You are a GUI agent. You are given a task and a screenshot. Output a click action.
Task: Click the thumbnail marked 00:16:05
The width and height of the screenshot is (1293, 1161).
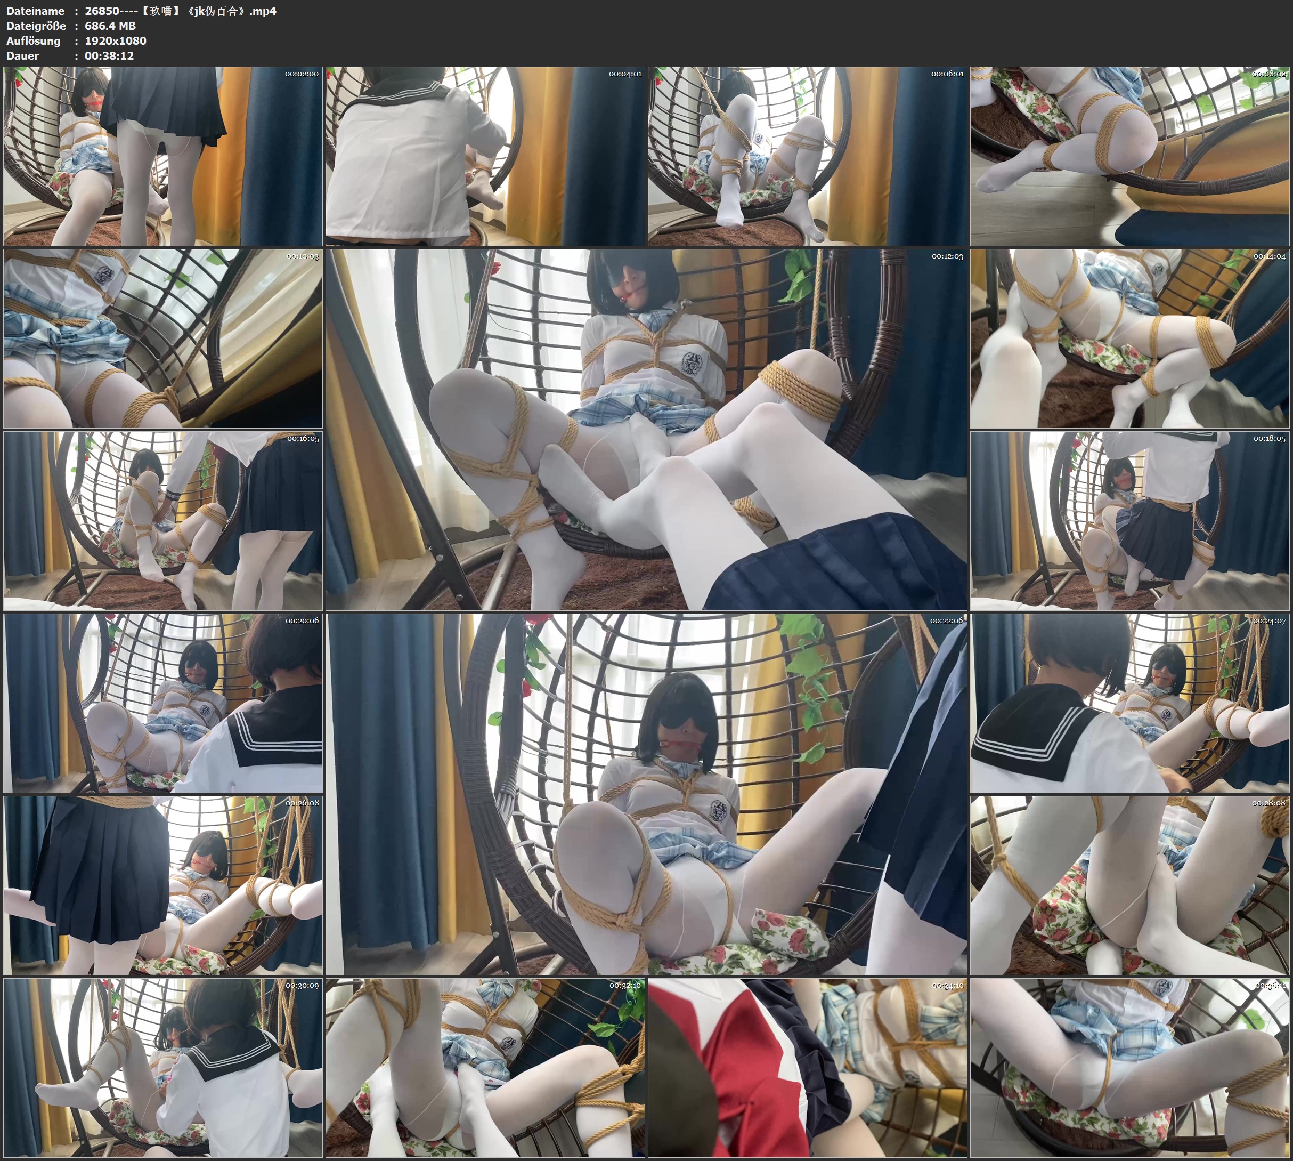pos(162,521)
